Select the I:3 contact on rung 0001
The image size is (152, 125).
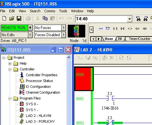click(x=110, y=98)
